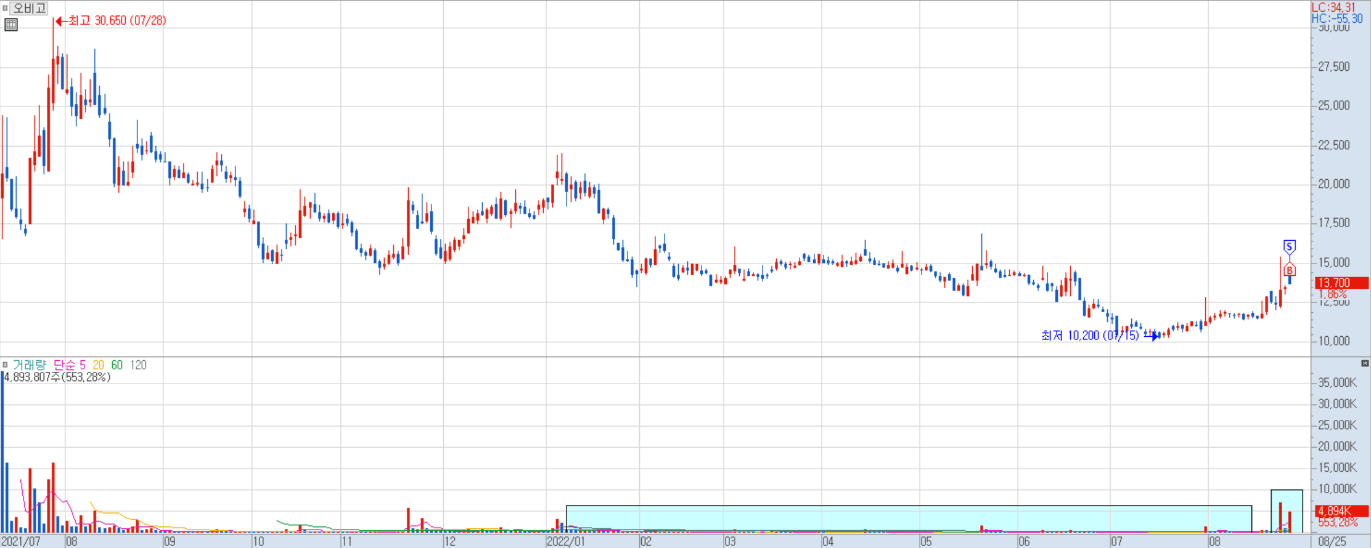Viewport: 1371px width, 548px height.
Task: Click the 08/25 last date label
Action: pos(1332,541)
